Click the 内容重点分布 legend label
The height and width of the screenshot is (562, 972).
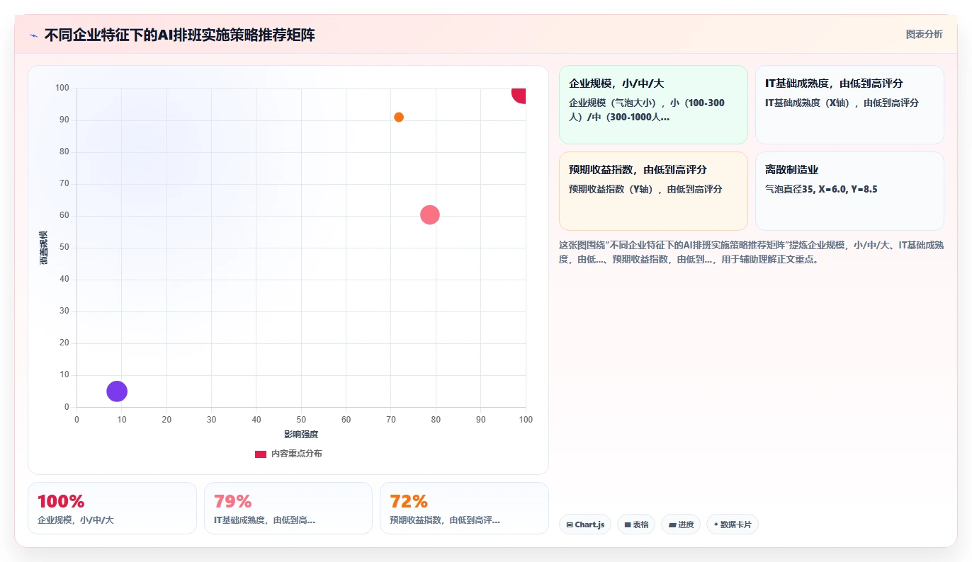(x=296, y=454)
